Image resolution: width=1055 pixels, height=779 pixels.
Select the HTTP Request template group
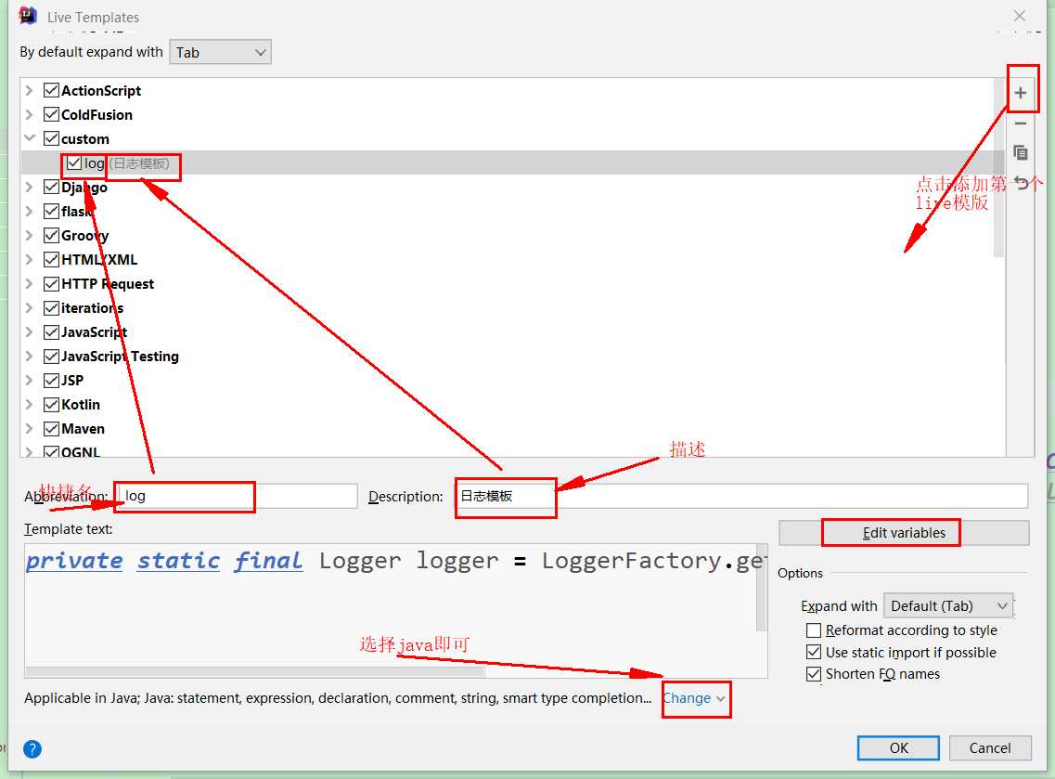pos(108,284)
